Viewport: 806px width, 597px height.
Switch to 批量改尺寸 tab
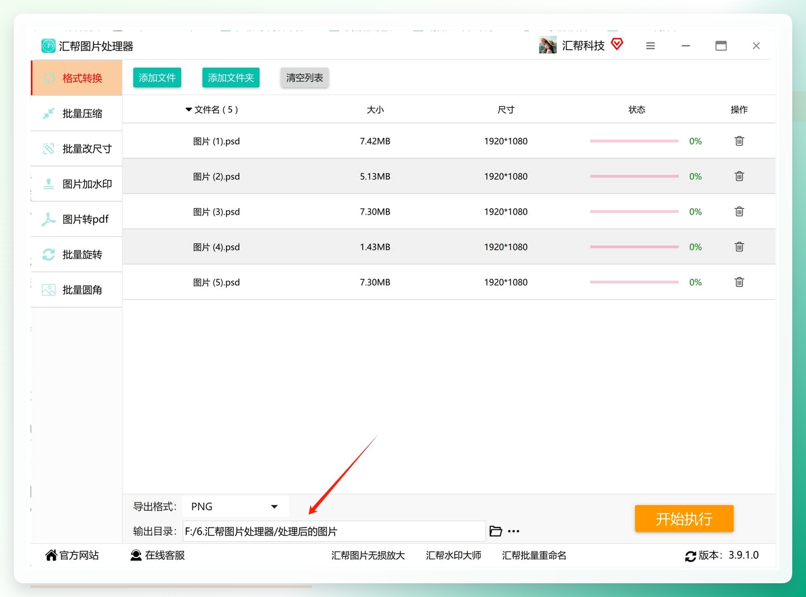[77, 149]
